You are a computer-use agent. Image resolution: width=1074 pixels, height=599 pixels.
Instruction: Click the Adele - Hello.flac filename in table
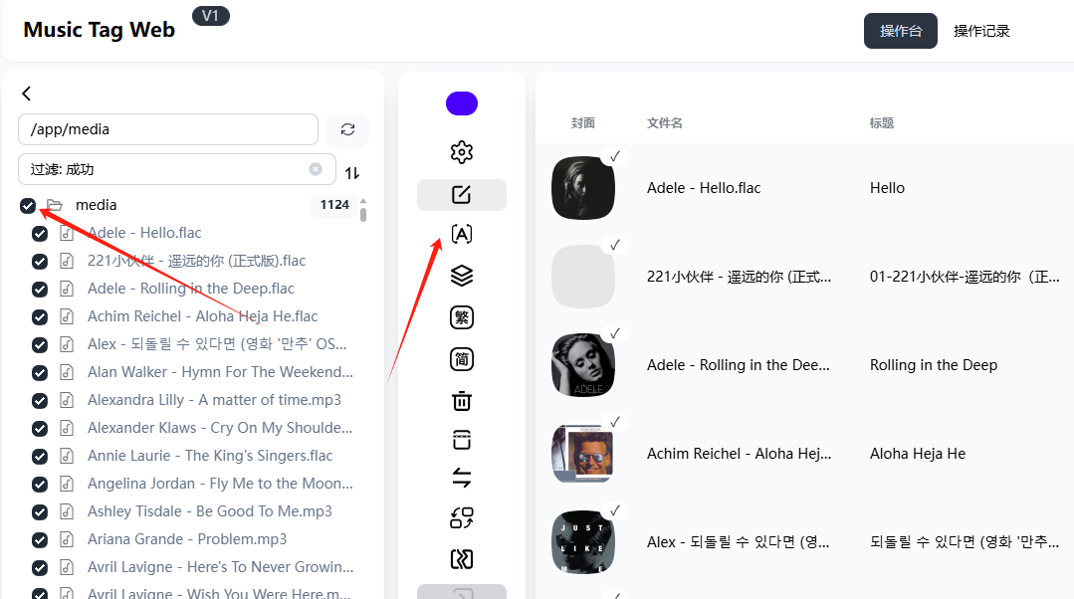(x=704, y=188)
